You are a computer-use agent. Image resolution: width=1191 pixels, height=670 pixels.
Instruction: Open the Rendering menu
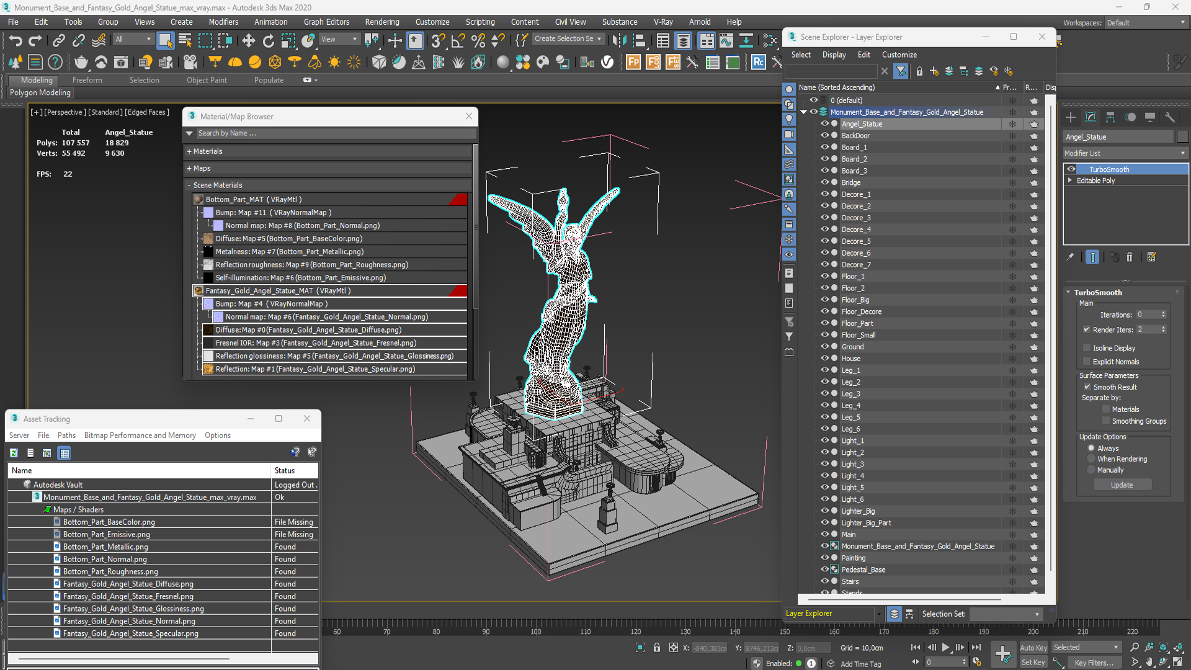[x=381, y=22]
